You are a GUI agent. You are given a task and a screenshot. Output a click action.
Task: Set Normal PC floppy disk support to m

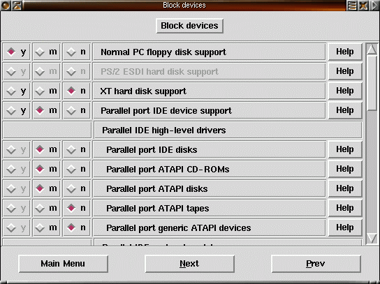[46, 52]
